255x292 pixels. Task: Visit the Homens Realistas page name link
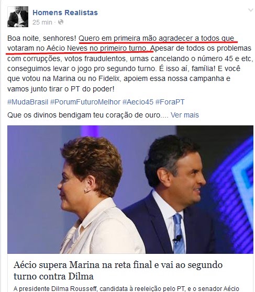65,13
